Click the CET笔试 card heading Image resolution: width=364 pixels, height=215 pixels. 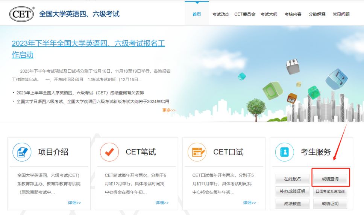coord(141,152)
